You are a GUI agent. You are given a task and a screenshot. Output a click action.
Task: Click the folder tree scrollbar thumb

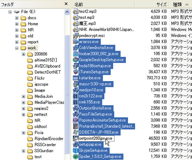click(x=67, y=94)
